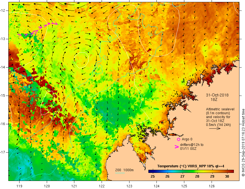Click the latitude label -17

click(x=3, y=152)
